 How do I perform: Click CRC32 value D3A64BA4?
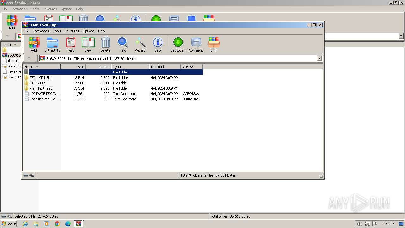[190, 99]
